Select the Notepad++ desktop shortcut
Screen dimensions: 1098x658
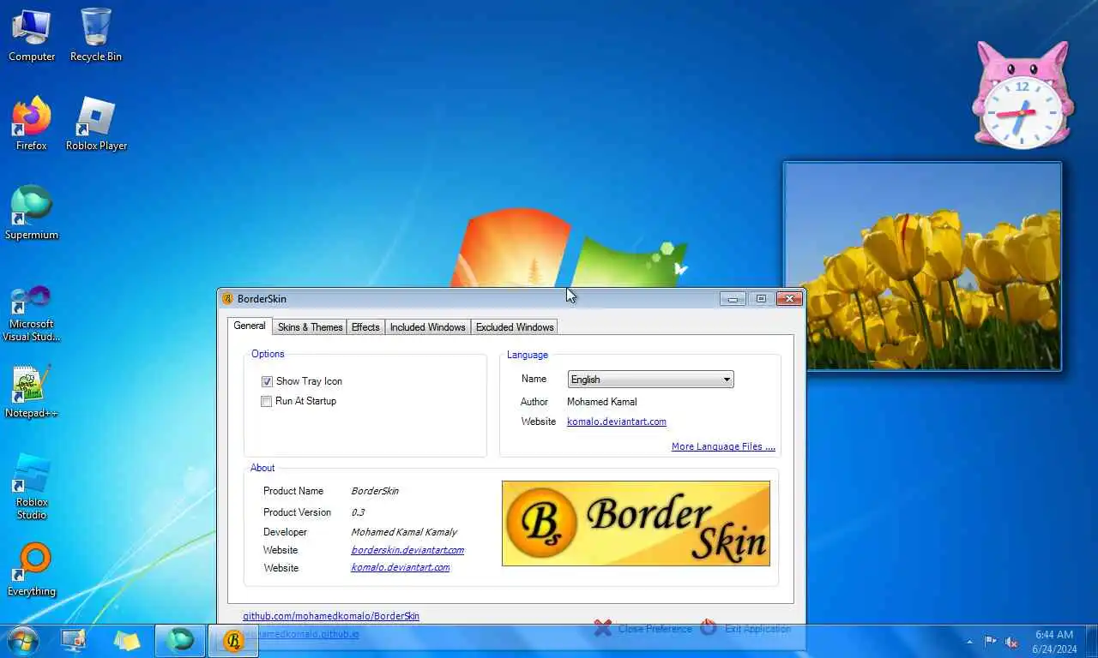(32, 392)
